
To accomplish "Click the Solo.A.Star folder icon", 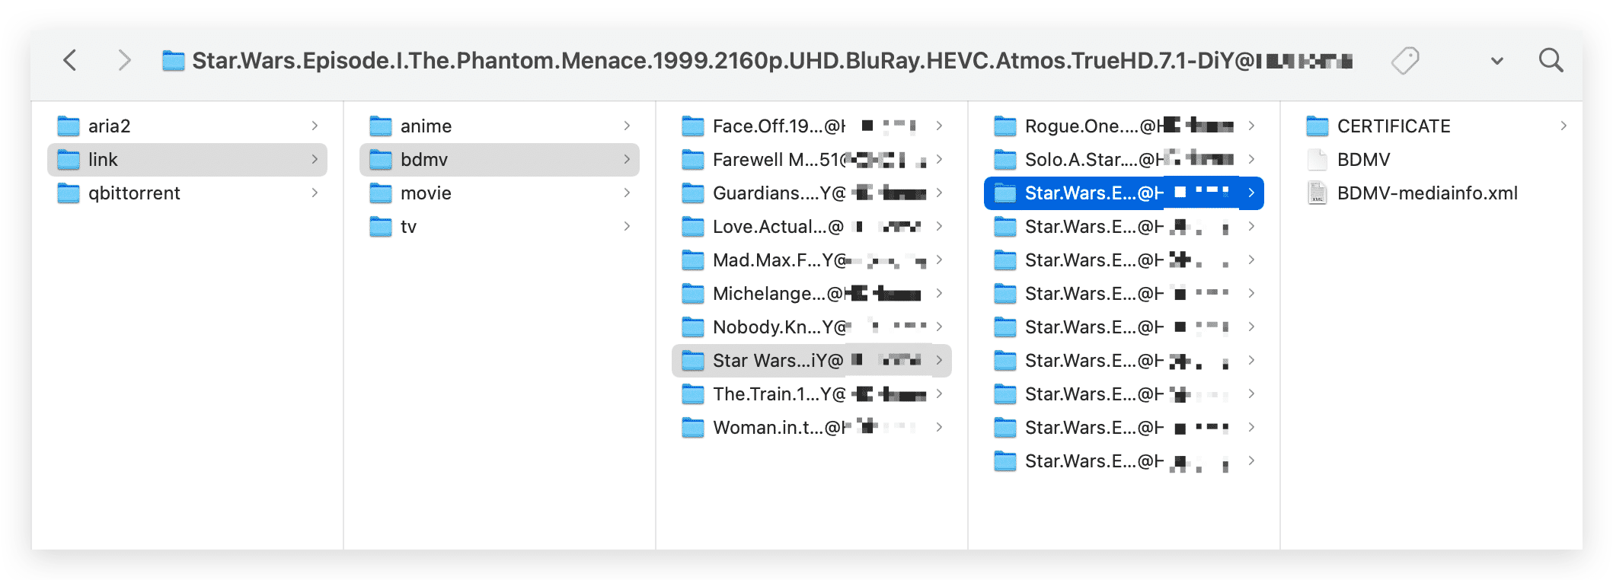I will [1005, 160].
